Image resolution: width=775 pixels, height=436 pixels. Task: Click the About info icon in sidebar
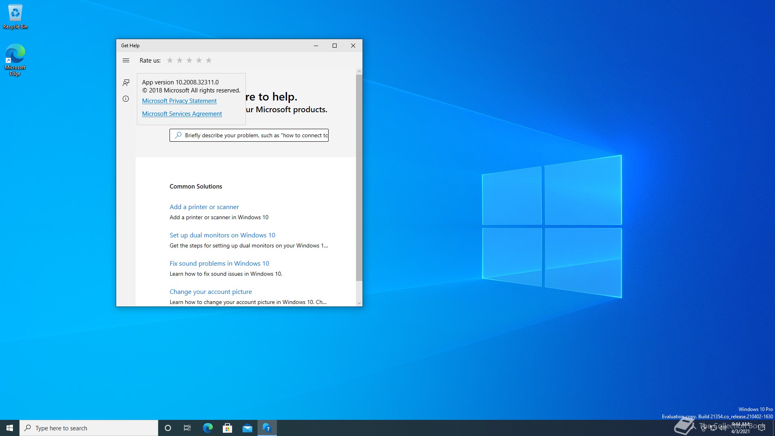point(126,99)
